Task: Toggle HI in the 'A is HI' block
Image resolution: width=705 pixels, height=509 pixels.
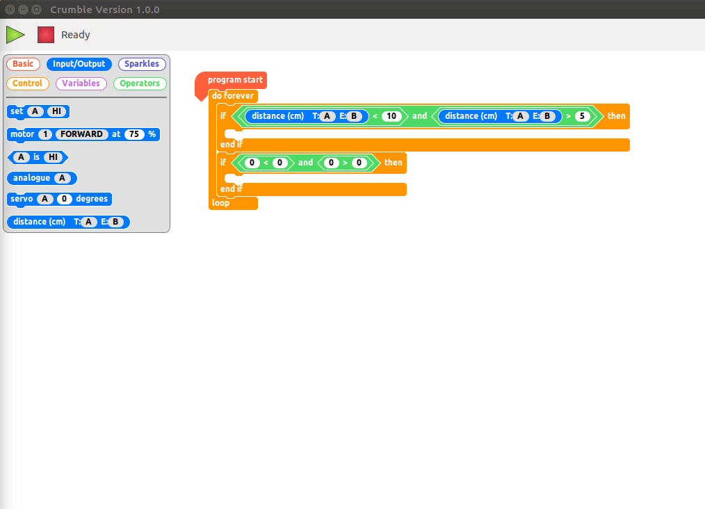Action: [x=53, y=157]
